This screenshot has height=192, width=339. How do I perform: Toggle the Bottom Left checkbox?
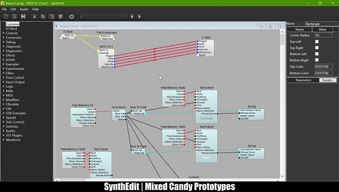point(317,54)
